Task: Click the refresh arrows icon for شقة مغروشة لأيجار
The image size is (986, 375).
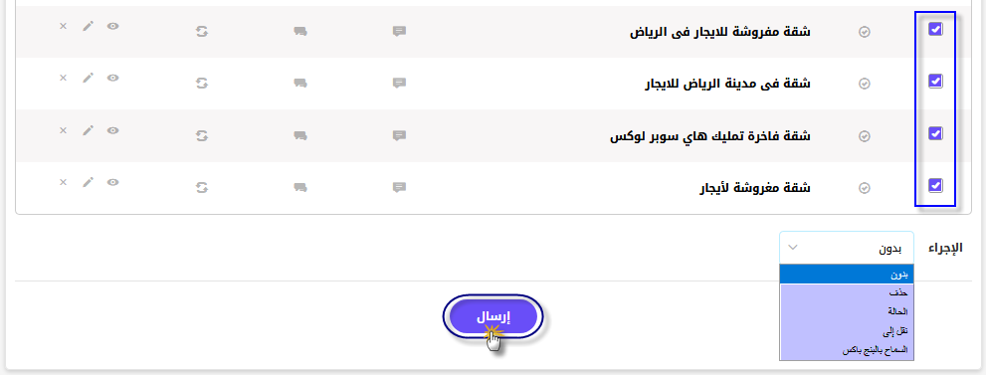Action: [x=201, y=187]
